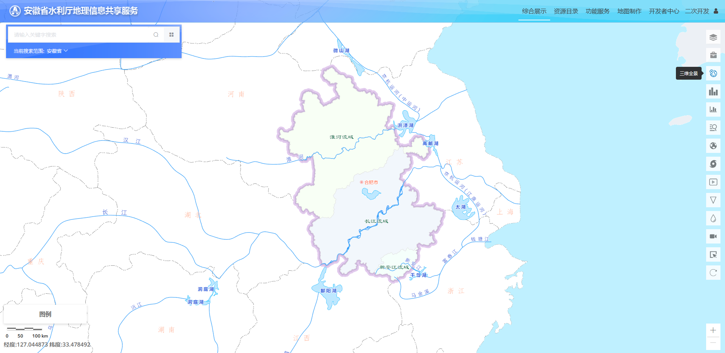
Task: Open the video playback tool icon
Action: tap(713, 182)
